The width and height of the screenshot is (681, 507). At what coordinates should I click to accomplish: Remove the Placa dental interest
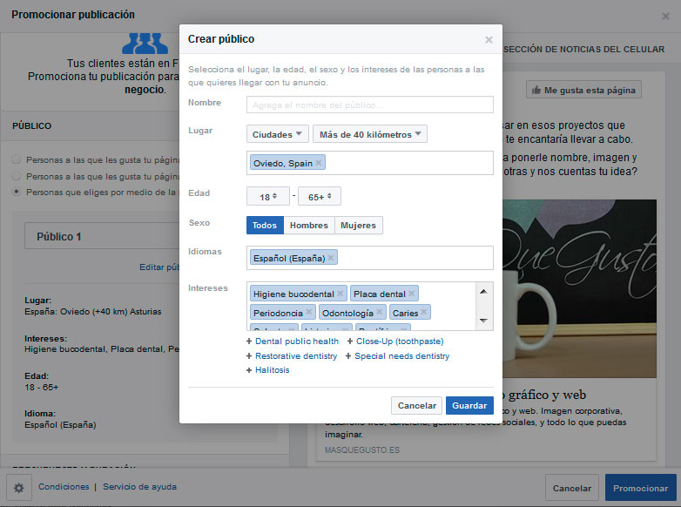412,294
